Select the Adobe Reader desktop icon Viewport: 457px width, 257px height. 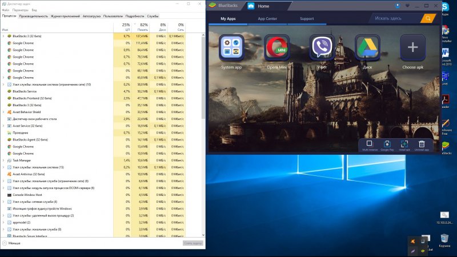(x=446, y=102)
